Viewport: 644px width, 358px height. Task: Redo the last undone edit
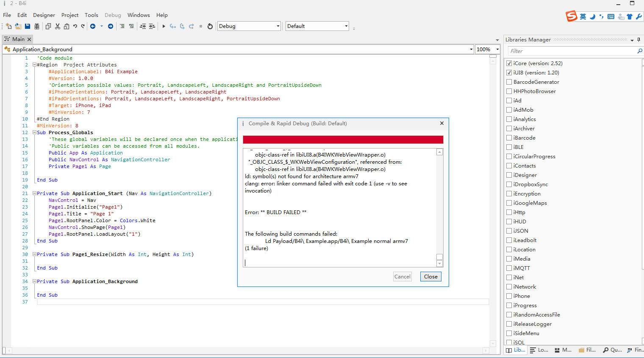point(83,26)
